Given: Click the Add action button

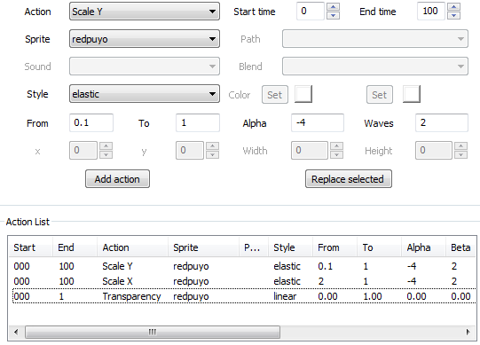Looking at the screenshot, I should point(117,179).
